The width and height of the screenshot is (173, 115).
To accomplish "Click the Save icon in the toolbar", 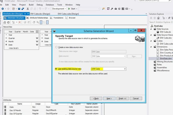I will coord(20,9).
